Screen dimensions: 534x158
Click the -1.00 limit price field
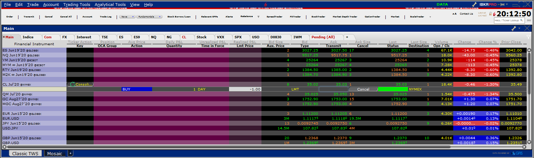(245, 89)
